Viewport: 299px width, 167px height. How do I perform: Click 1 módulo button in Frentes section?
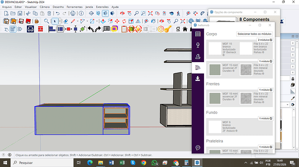tap(266, 90)
